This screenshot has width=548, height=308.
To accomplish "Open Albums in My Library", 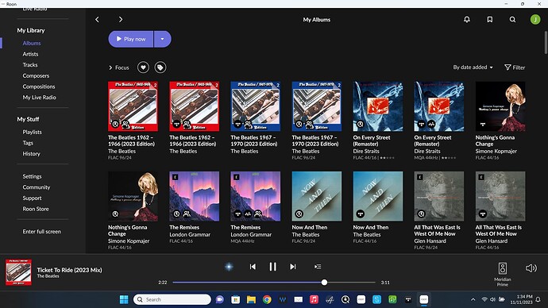I will pos(32,44).
